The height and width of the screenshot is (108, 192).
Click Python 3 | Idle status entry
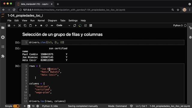pos(50,106)
